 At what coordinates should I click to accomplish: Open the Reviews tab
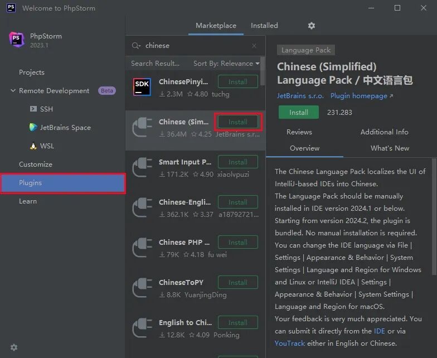[299, 132]
